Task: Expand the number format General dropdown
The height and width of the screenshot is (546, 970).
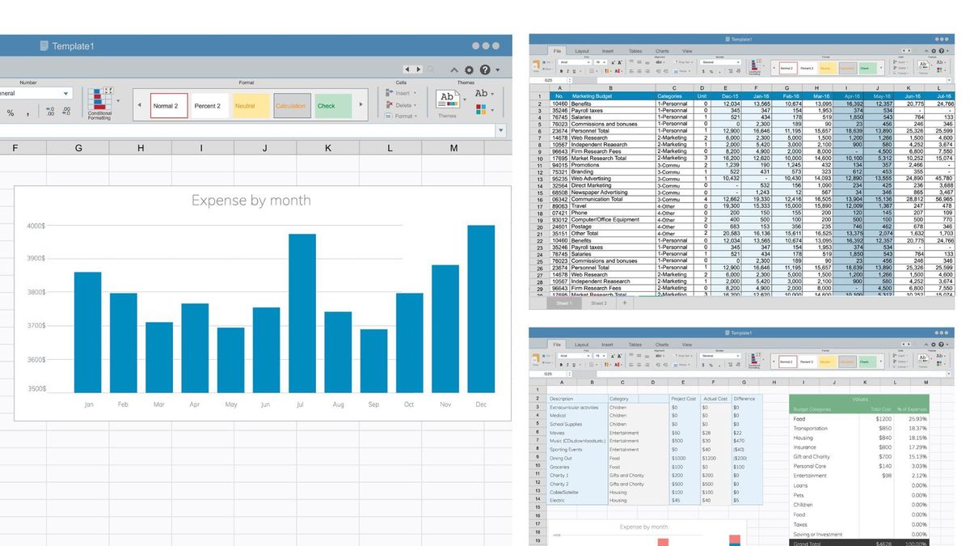Action: [66, 94]
